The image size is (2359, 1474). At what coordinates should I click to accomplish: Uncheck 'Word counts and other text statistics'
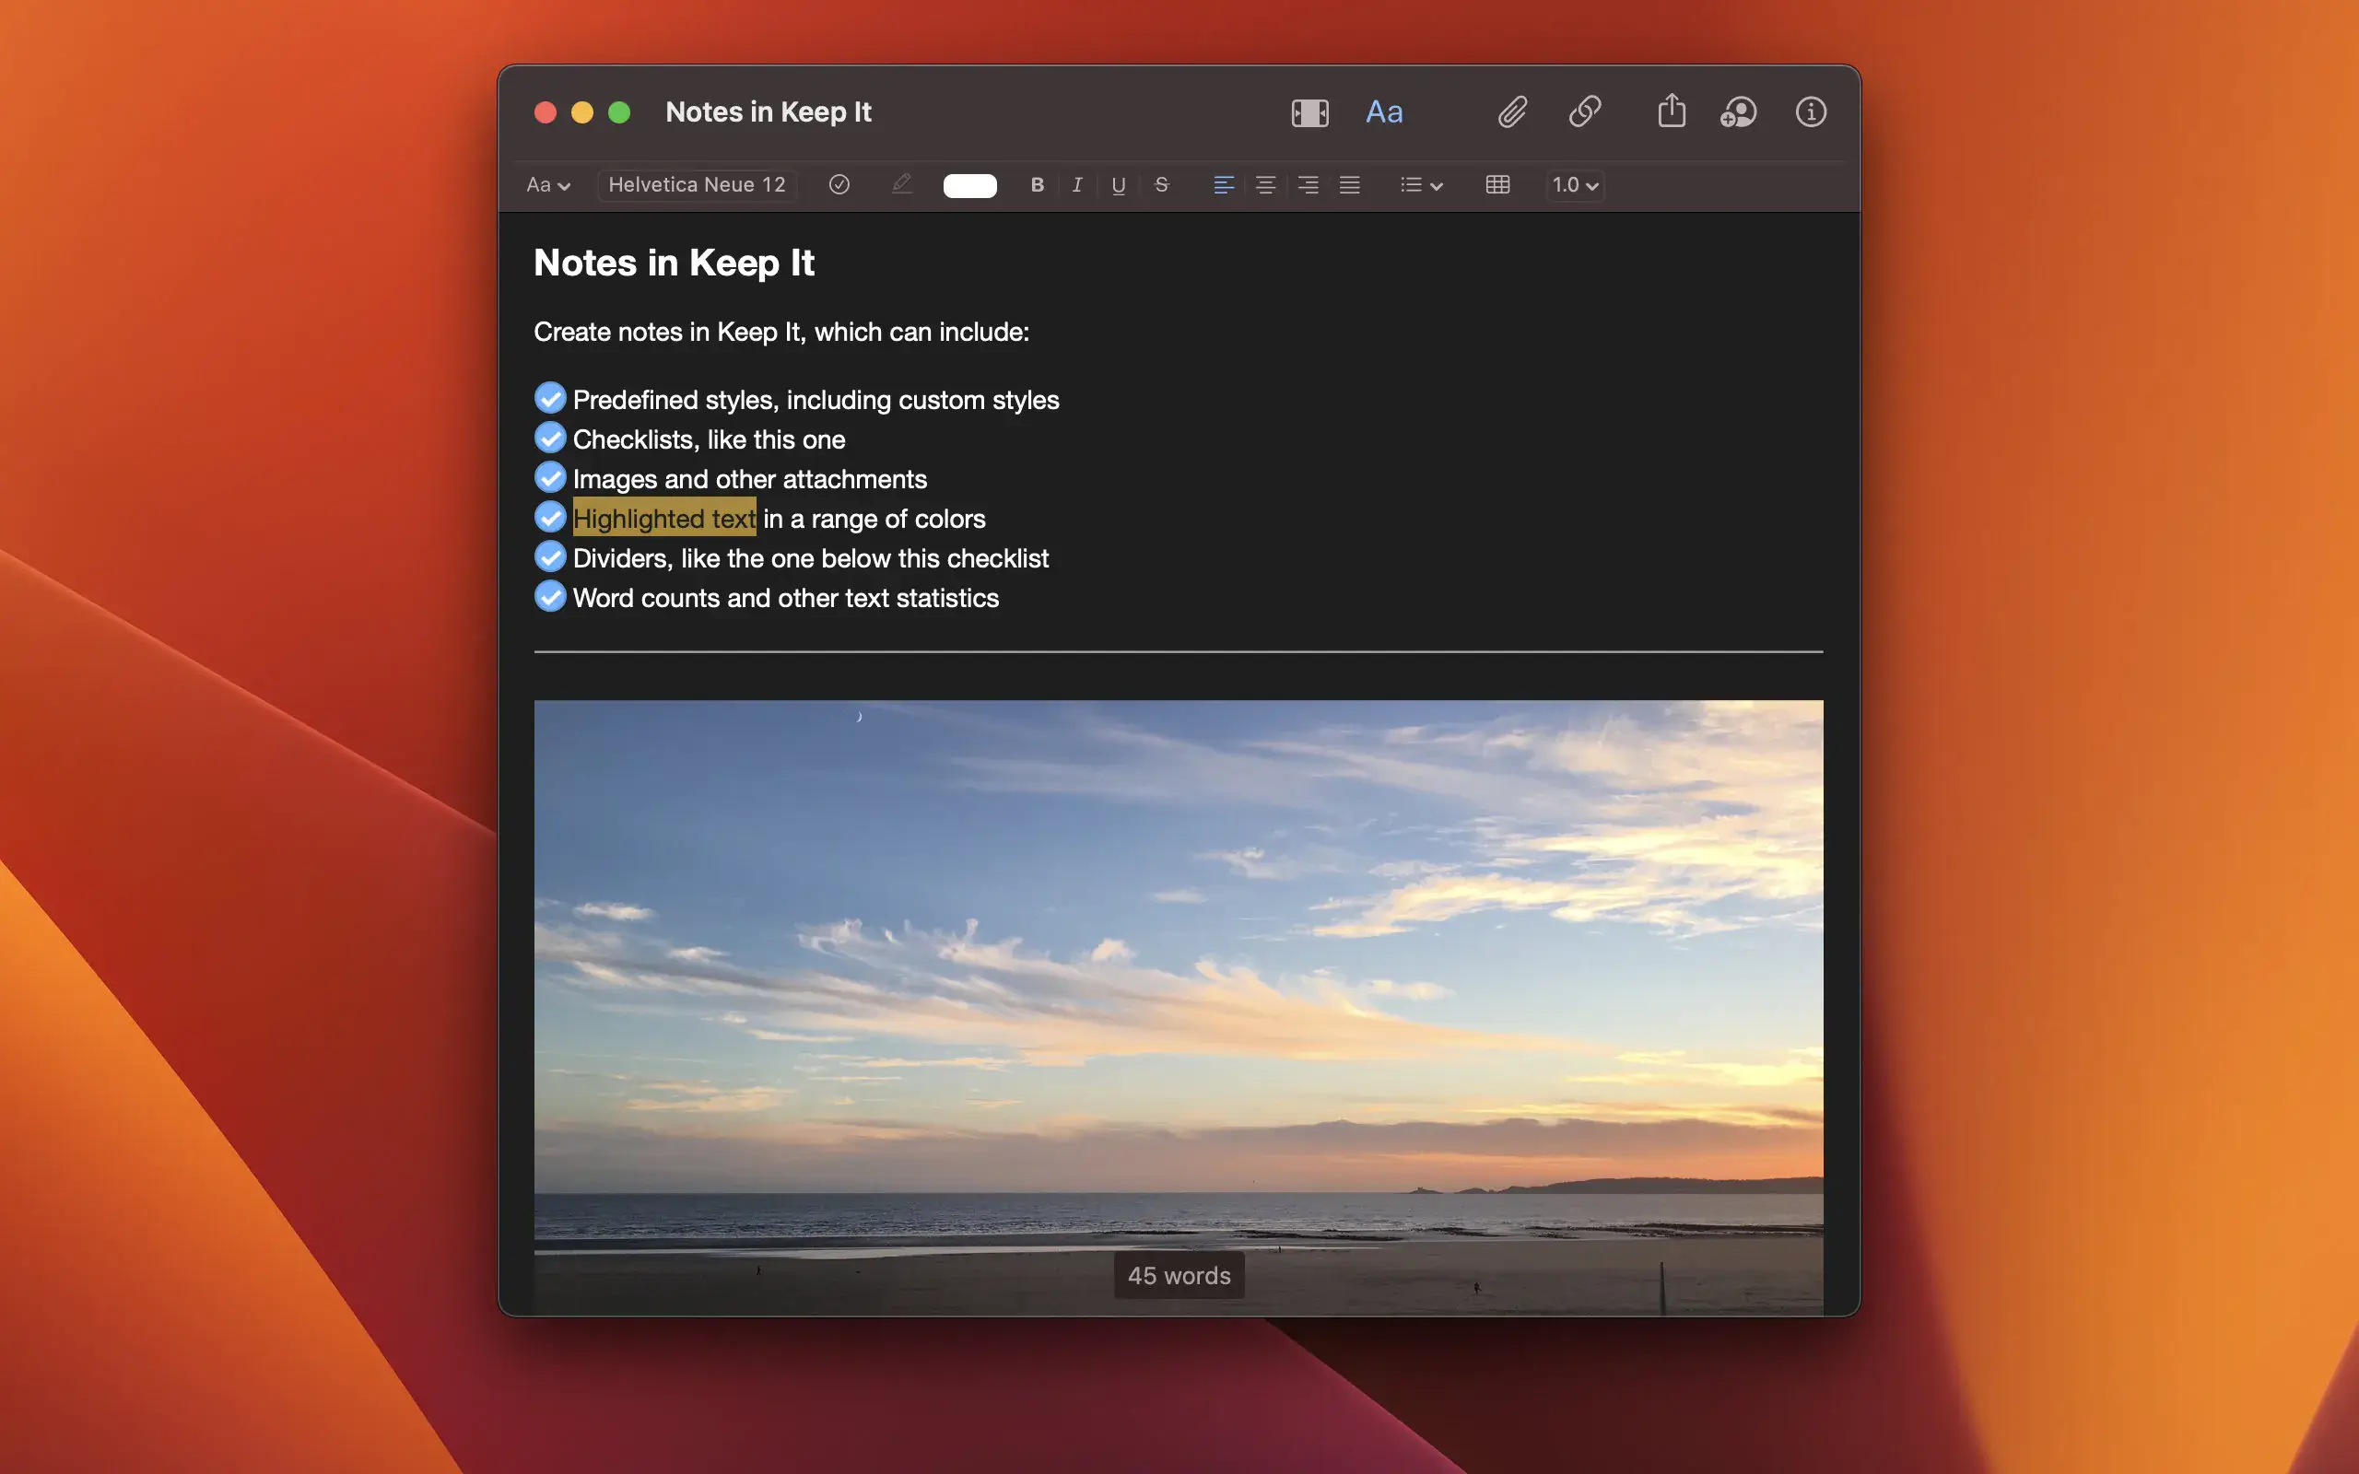[x=551, y=597]
